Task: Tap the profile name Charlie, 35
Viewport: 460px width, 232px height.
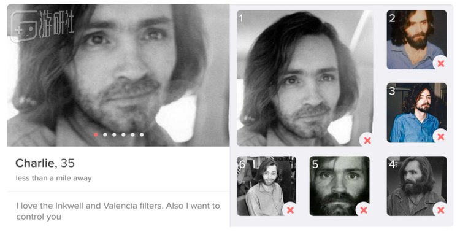Action: [x=45, y=163]
